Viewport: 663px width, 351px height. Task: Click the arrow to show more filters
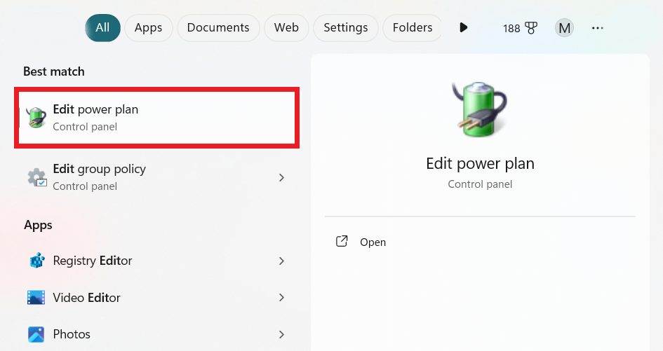(463, 28)
